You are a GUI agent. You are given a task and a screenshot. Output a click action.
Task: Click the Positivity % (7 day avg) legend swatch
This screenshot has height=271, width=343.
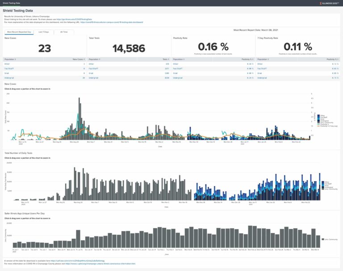coord(318,126)
